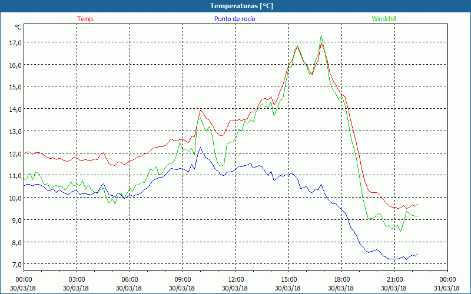Select the blue Punto de rocío legend label
This screenshot has height=294, width=471.
point(234,19)
